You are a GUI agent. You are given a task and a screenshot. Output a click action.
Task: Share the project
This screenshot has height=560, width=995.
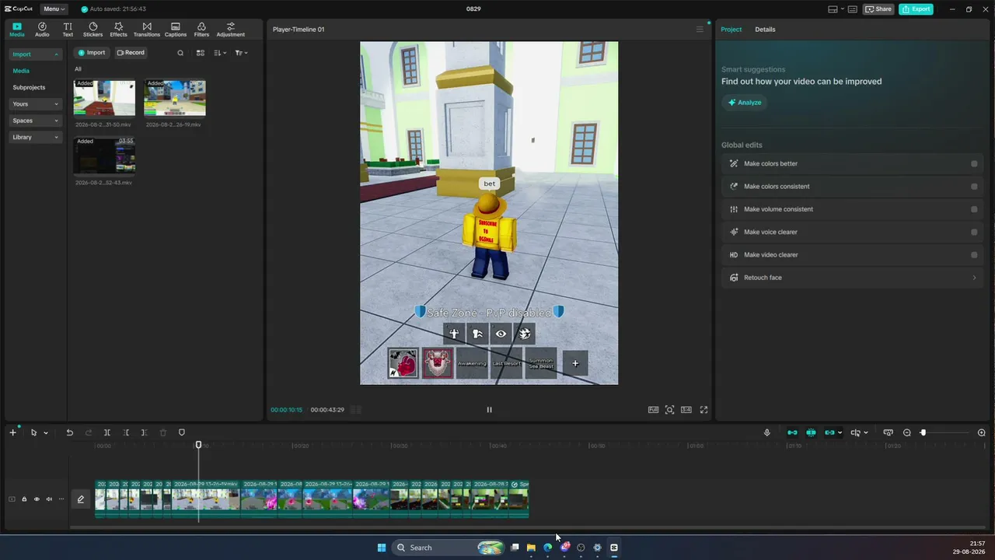tap(878, 9)
